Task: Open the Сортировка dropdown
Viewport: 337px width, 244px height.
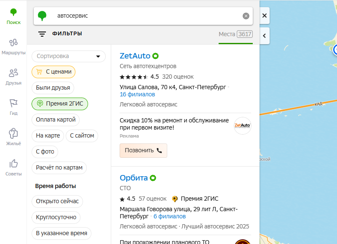Action: tap(69, 56)
